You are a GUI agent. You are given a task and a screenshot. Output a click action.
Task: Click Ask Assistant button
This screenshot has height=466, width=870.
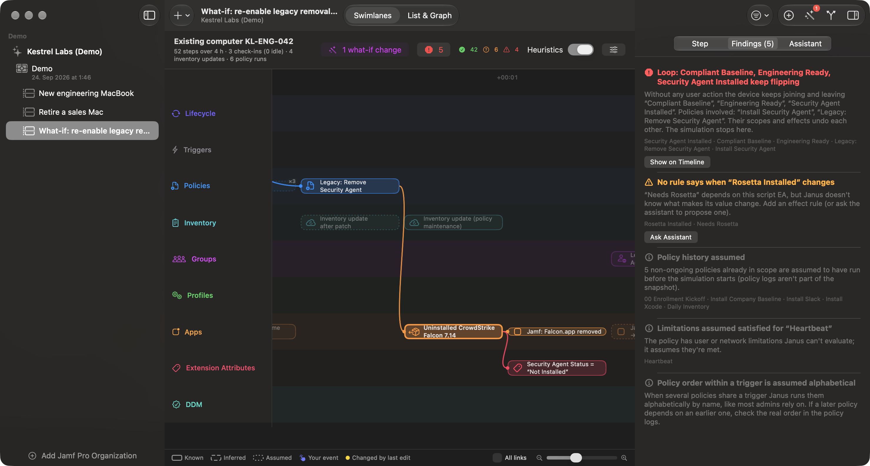tap(670, 237)
